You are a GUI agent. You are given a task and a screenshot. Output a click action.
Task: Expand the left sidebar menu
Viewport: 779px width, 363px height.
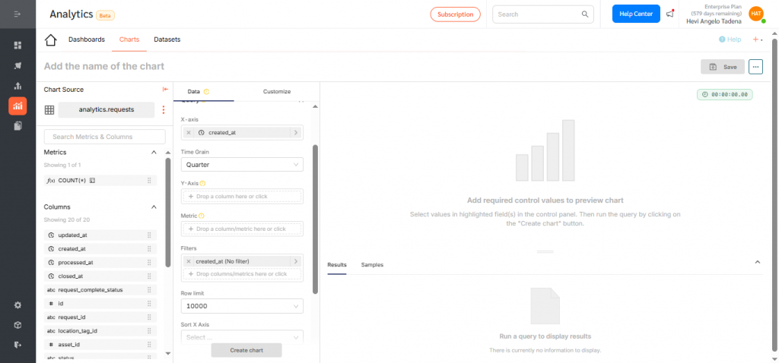point(17,14)
